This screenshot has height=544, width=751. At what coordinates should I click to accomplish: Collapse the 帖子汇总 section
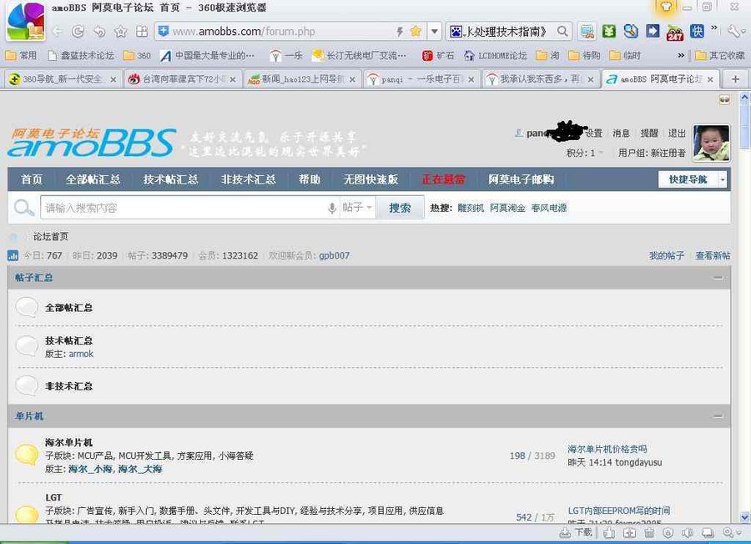(718, 278)
